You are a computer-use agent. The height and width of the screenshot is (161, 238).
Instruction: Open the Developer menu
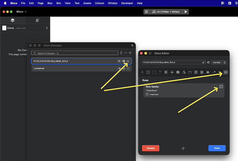(127, 3)
